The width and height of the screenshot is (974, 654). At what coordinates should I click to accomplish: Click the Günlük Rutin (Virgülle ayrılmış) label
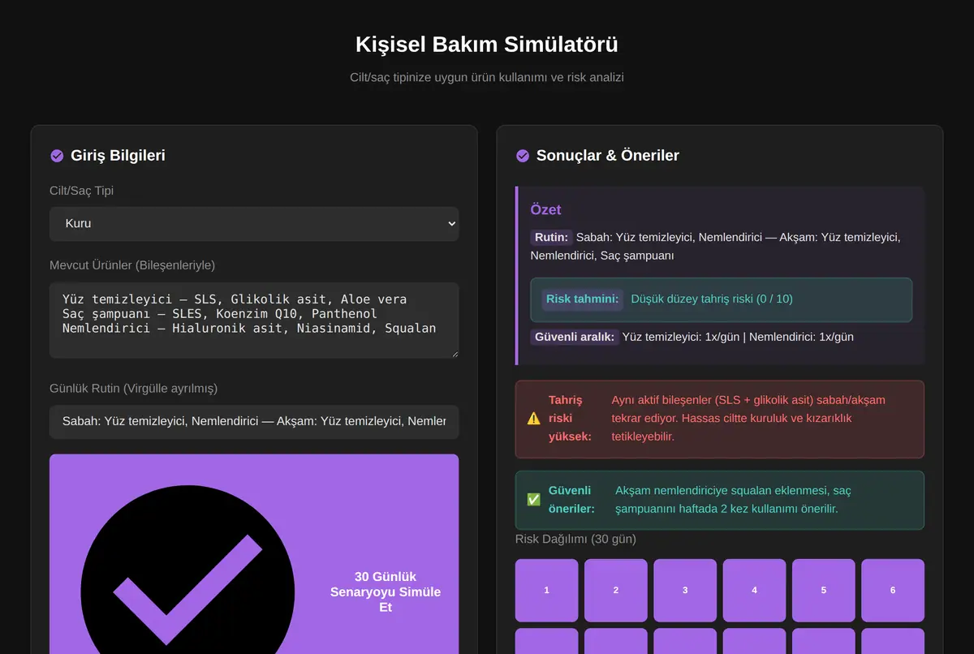(134, 389)
